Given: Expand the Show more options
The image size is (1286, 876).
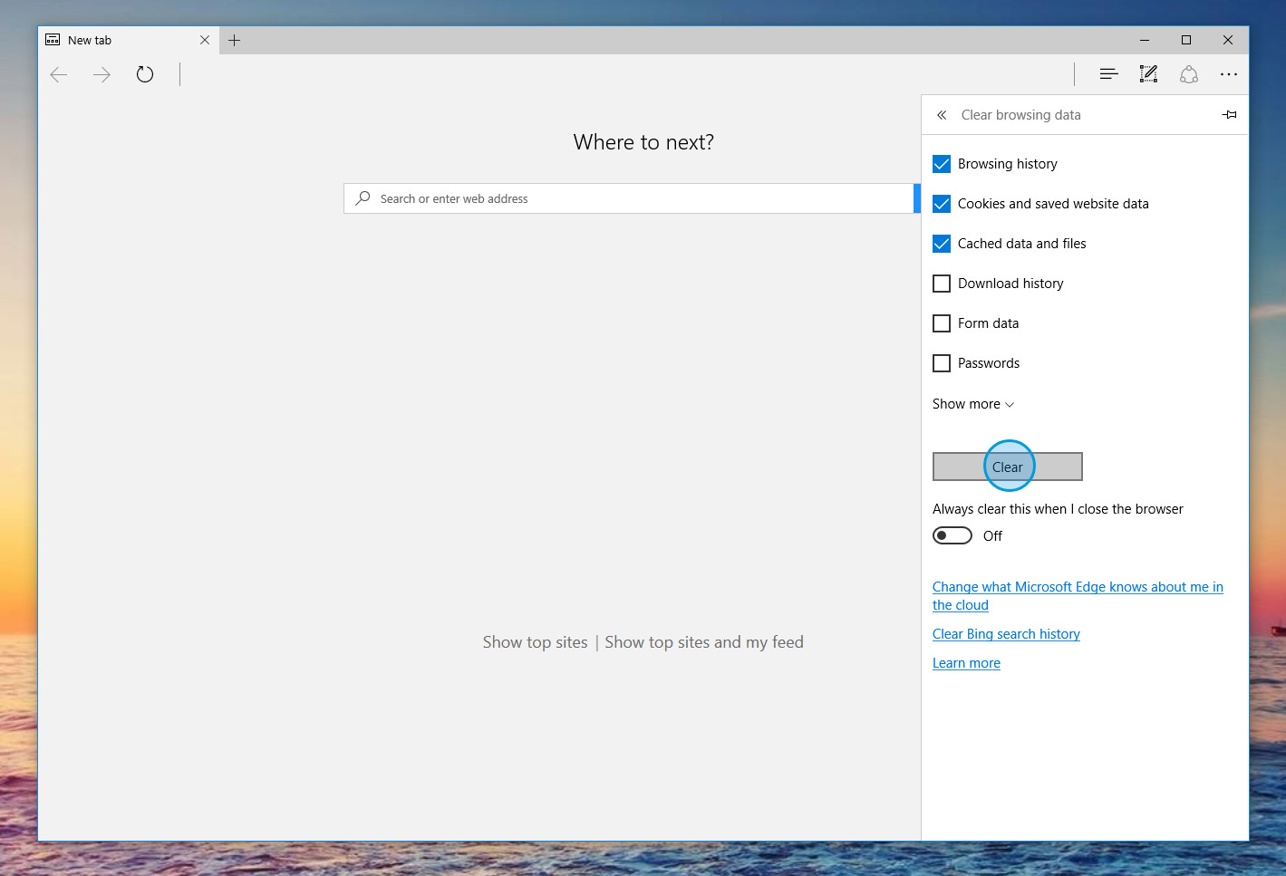Looking at the screenshot, I should 972,404.
